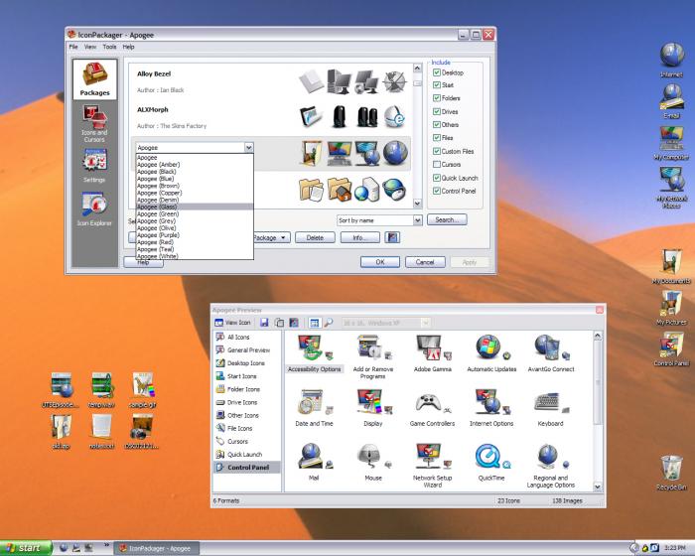Screen dimensions: 695x556
Task: Open the Packages section in the sidebar
Action: click(x=94, y=79)
